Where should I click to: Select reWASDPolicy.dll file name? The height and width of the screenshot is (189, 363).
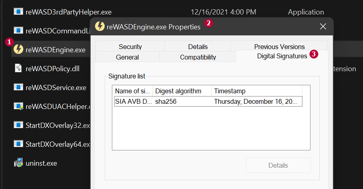[53, 68]
